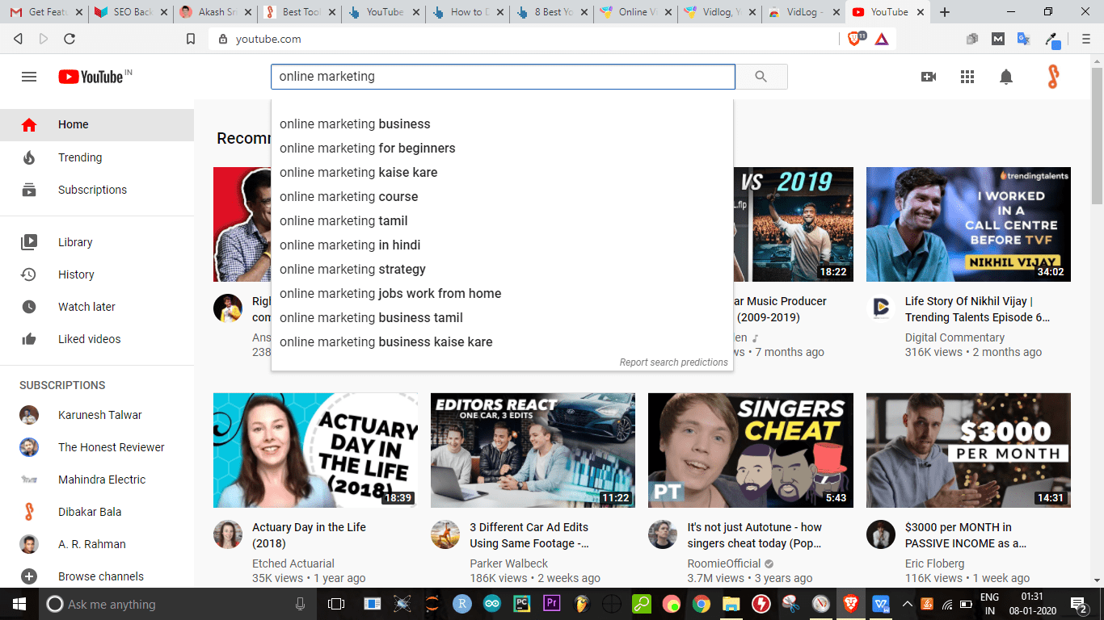This screenshot has height=620, width=1104.
Task: Select suggestion online marketing in hindi
Action: (502, 245)
